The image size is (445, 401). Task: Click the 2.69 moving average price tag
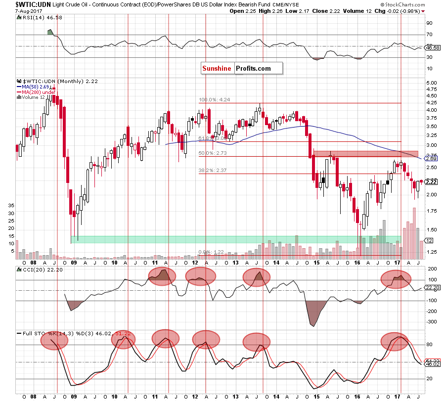pos(432,158)
